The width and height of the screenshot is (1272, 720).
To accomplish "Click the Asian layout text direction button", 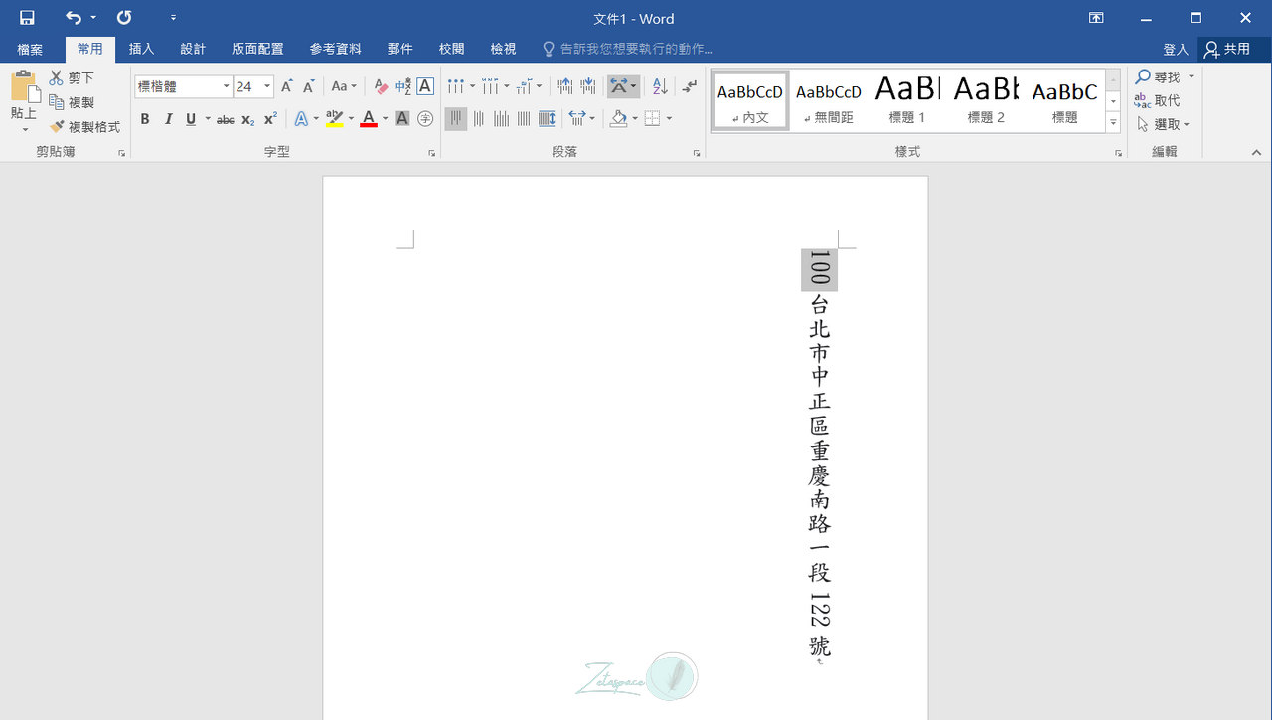I will [624, 86].
